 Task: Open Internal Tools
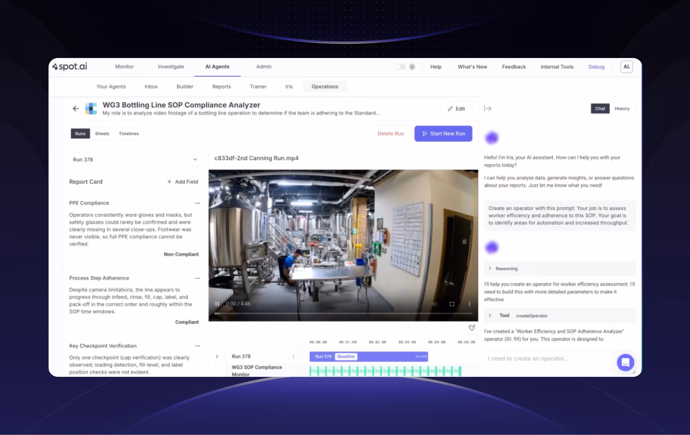[x=557, y=67]
